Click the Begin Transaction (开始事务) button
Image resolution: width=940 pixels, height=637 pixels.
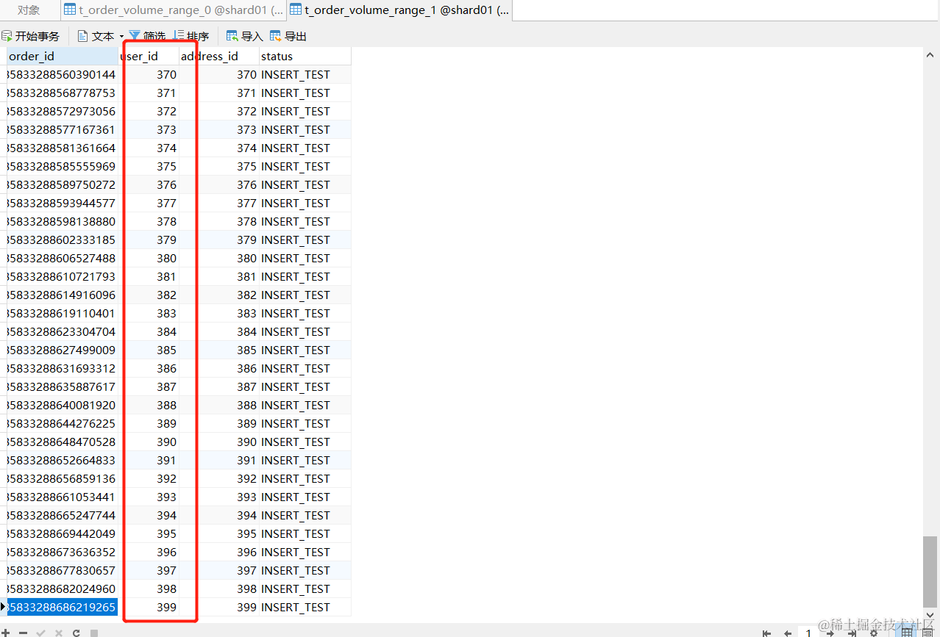tap(31, 36)
